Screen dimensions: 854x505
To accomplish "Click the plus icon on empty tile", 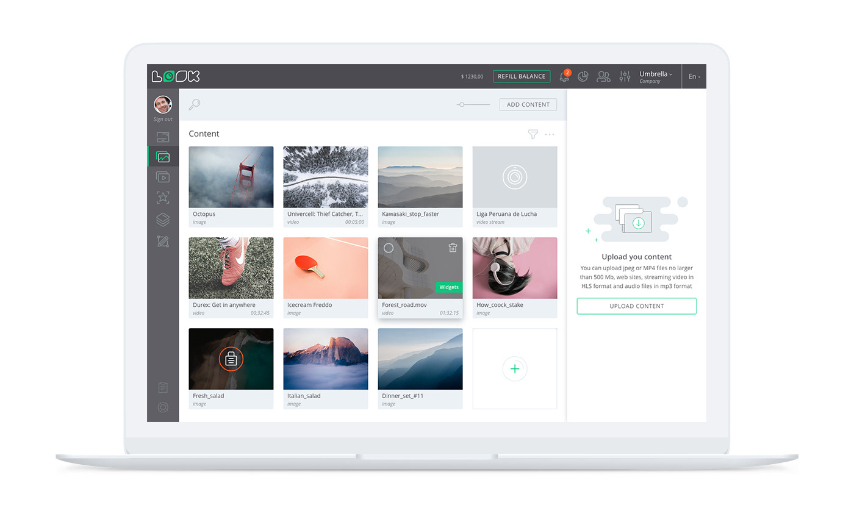I will coord(515,368).
